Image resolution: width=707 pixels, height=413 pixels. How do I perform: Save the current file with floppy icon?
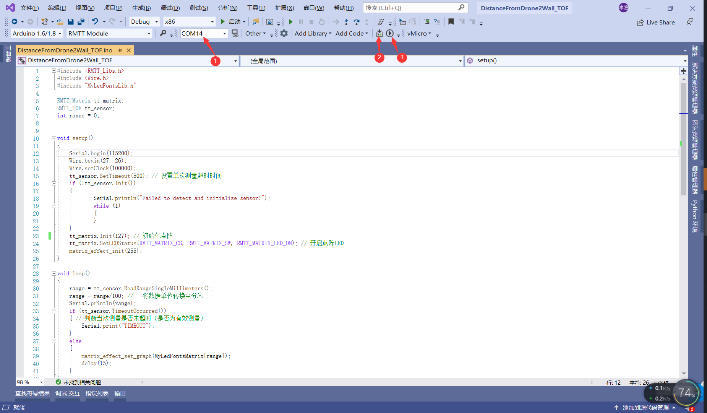click(x=70, y=22)
